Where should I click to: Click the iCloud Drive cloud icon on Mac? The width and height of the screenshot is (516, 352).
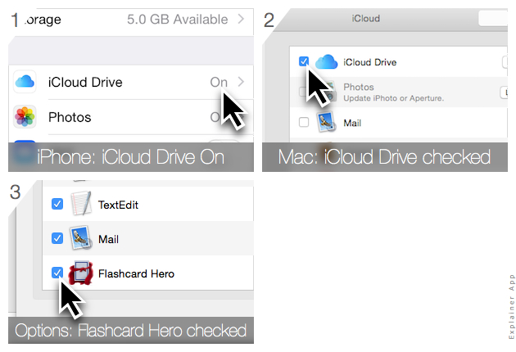[x=326, y=62]
